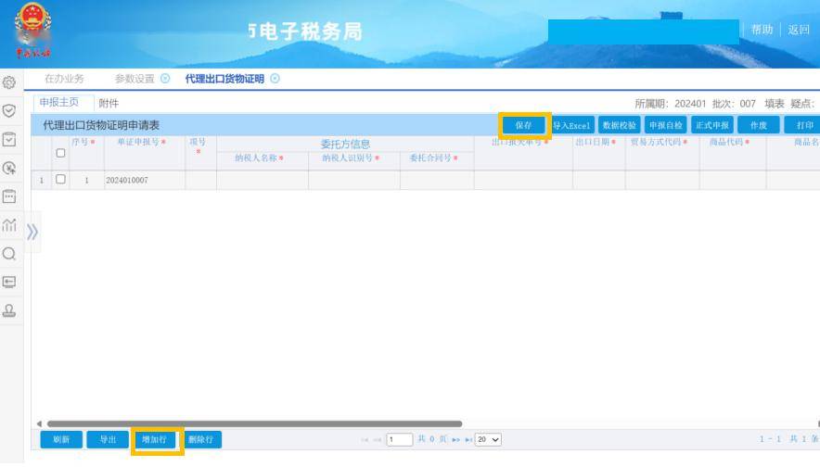This screenshot has height=467, width=820.
Task: Check the checkbox for row 2024010007
Action: tap(60, 180)
